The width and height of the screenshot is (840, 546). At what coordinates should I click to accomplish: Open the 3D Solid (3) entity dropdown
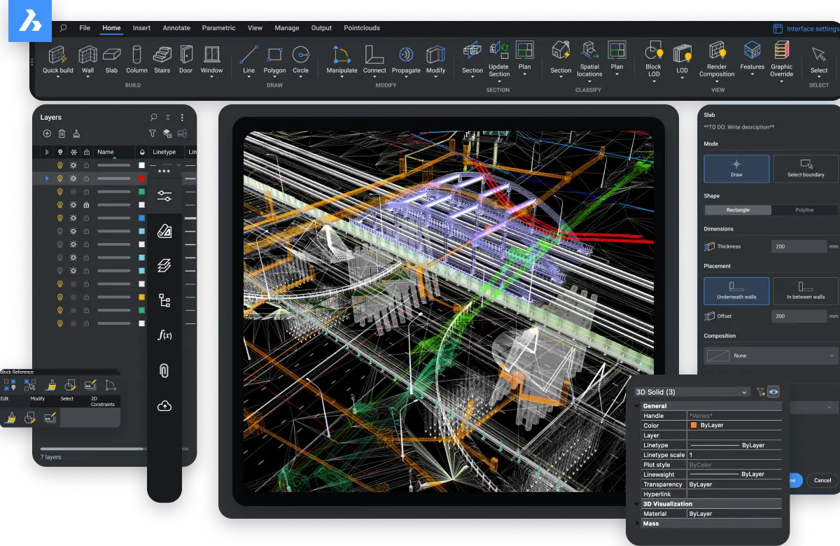click(689, 391)
